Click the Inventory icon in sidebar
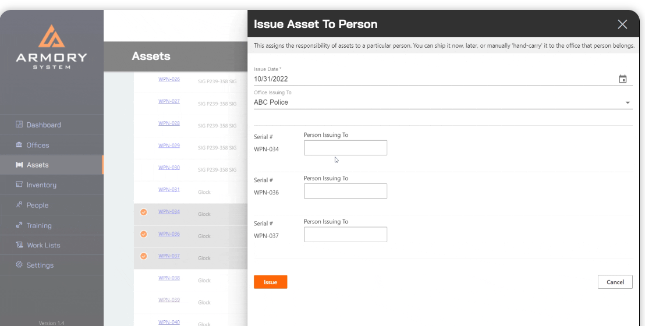This screenshot has height=326, width=645. (19, 185)
